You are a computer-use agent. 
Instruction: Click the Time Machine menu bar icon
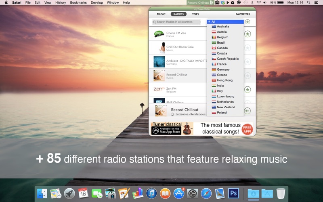click(x=245, y=2)
